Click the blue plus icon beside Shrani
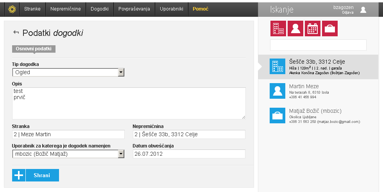The width and height of the screenshot is (383, 192). [19, 175]
